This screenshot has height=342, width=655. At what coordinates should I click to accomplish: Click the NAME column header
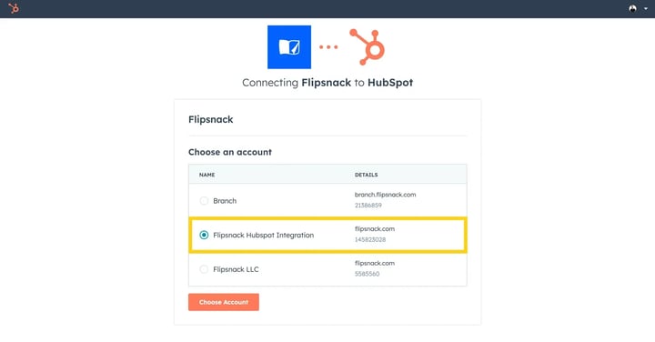[x=207, y=175]
